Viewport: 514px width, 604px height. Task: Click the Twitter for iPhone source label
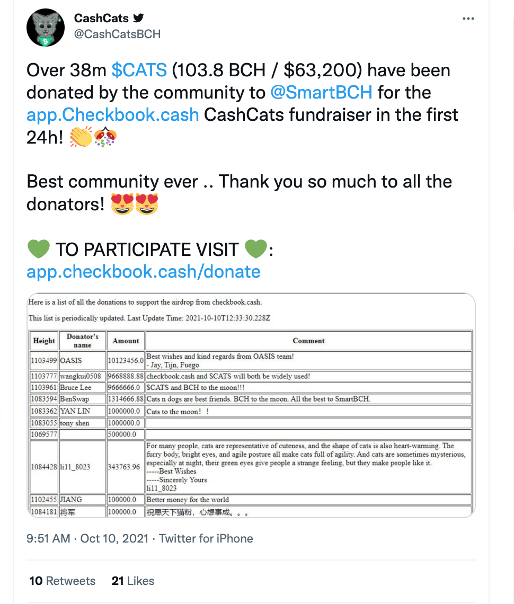click(206, 538)
